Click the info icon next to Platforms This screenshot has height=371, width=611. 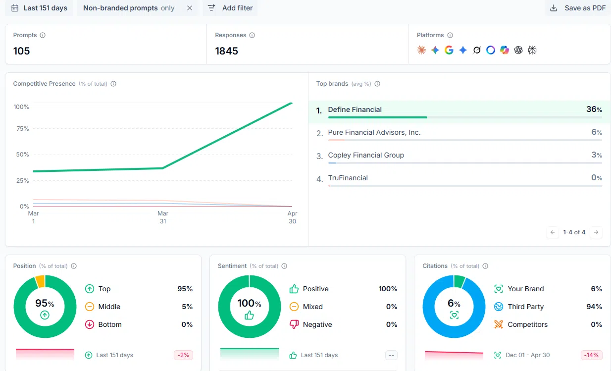tap(450, 35)
